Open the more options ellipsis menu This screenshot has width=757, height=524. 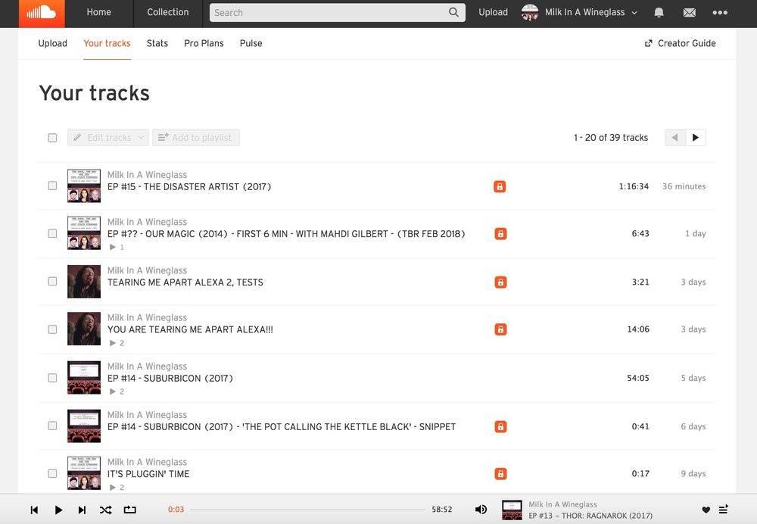coord(719,13)
